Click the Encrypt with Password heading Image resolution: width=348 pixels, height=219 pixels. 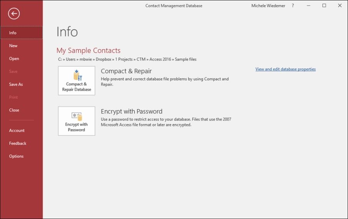tap(132, 111)
